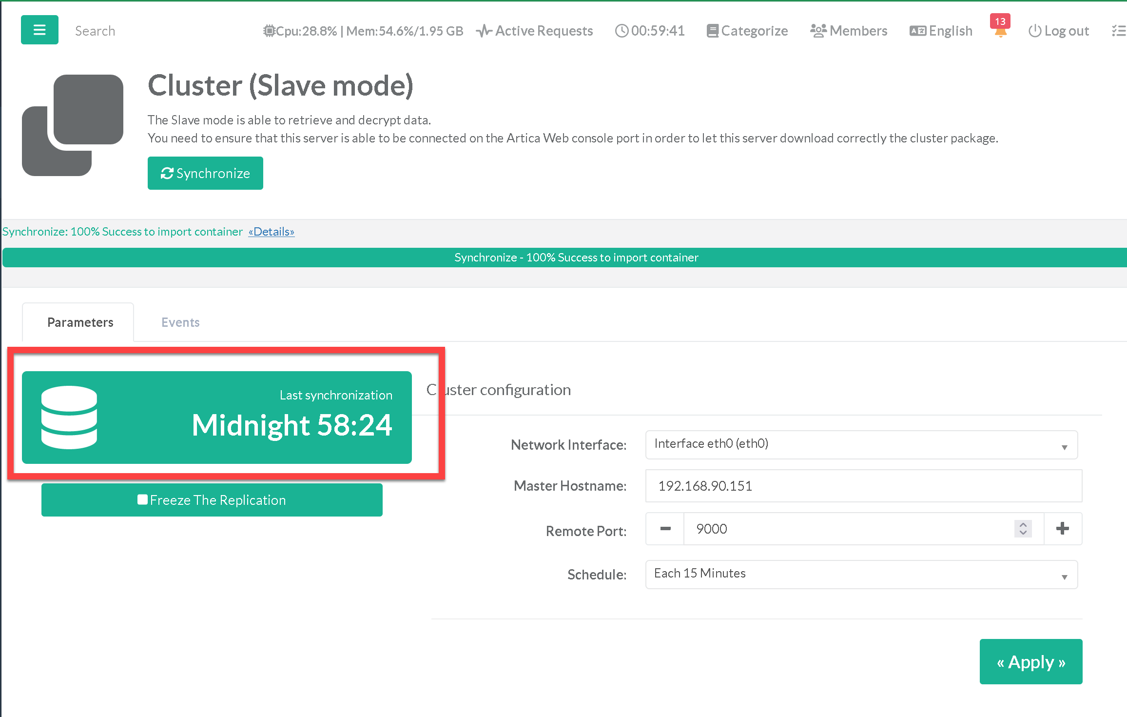Screen dimensions: 1127x717
Task: Open the Categorize section
Action: (x=747, y=31)
